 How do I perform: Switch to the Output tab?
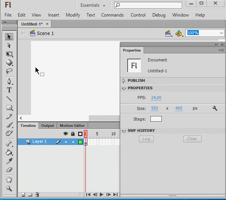click(x=48, y=126)
